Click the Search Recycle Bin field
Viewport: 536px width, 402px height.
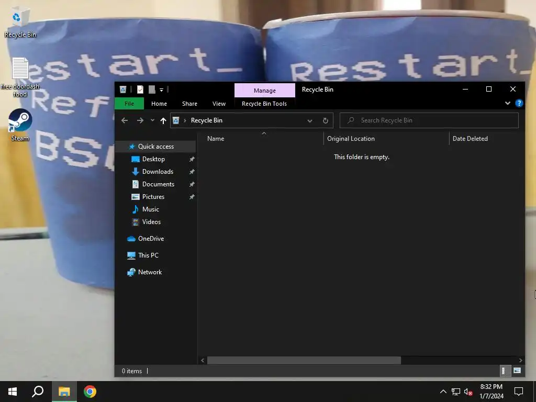pos(429,120)
